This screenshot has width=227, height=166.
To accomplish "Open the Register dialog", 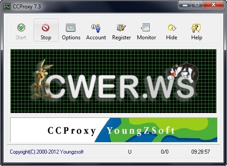I will pos(121,30).
